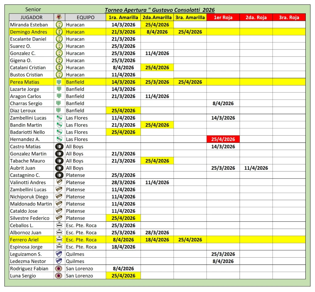Select the highlighted Demingo Andres name cell
315x292 pixels.
(x=32, y=32)
